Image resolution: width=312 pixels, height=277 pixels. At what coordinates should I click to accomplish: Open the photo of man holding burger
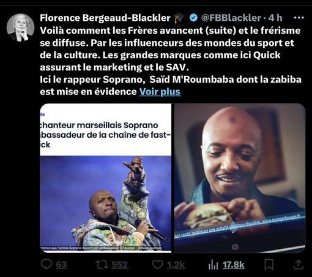tap(240, 178)
